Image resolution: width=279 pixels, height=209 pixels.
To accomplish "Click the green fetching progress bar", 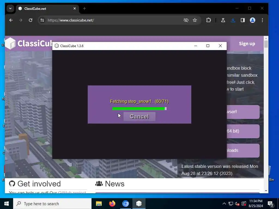I will pos(139,109).
